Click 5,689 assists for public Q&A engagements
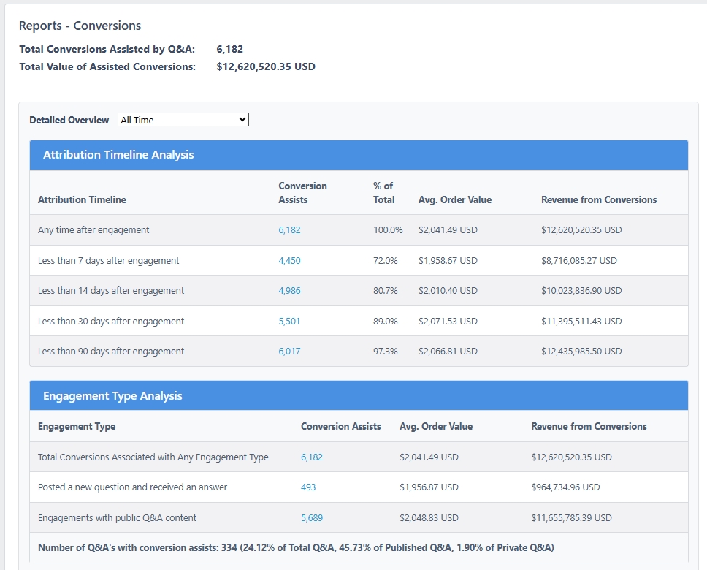Image resolution: width=707 pixels, height=570 pixels. point(311,518)
